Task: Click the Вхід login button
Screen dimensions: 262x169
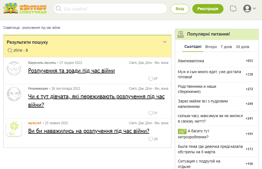Action: coord(180,9)
